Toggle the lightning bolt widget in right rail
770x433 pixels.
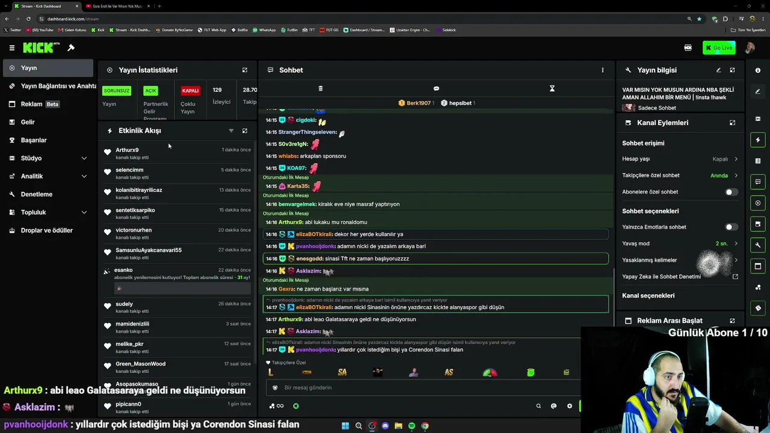(758, 140)
